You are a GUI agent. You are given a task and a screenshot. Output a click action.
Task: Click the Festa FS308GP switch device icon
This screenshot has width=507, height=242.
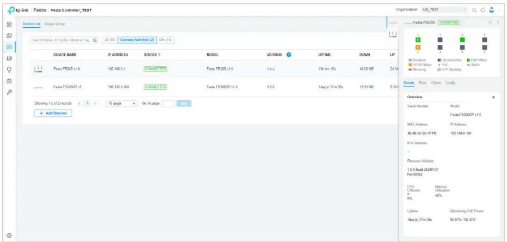[x=38, y=87]
